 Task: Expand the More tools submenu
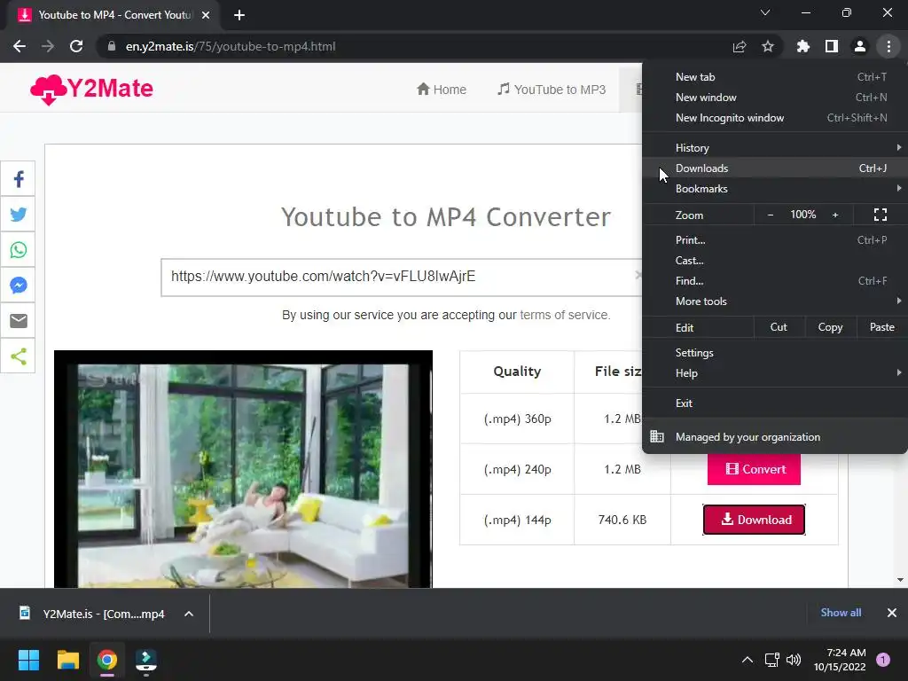(775, 301)
